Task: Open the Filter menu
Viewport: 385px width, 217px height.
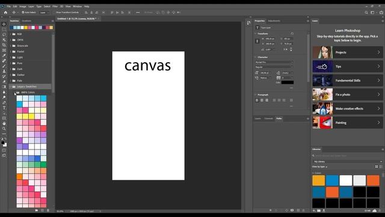Action: 55,7
